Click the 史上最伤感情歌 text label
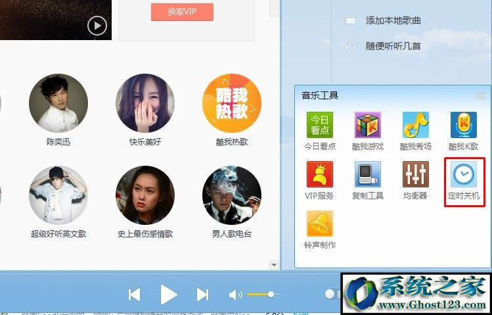492x315 pixels. pos(145,234)
